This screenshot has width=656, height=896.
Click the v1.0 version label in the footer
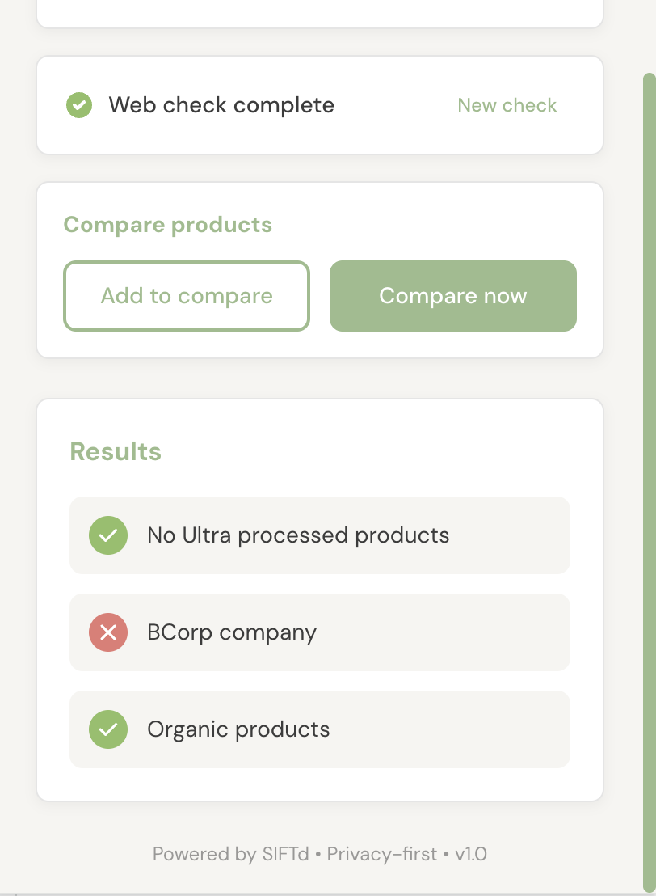471,854
